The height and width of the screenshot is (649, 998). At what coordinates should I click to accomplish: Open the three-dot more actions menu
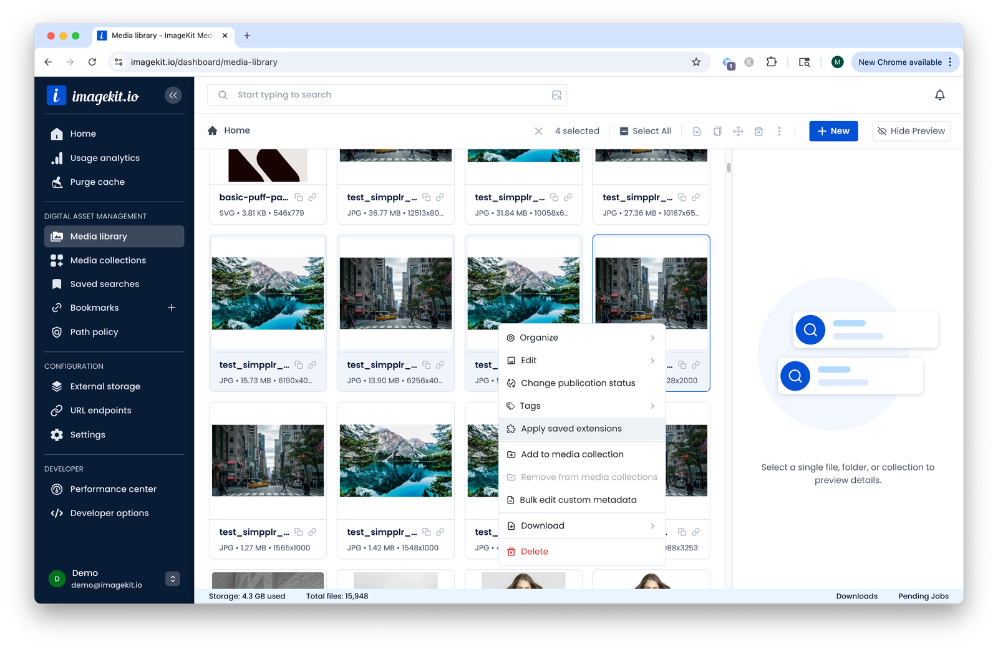779,131
